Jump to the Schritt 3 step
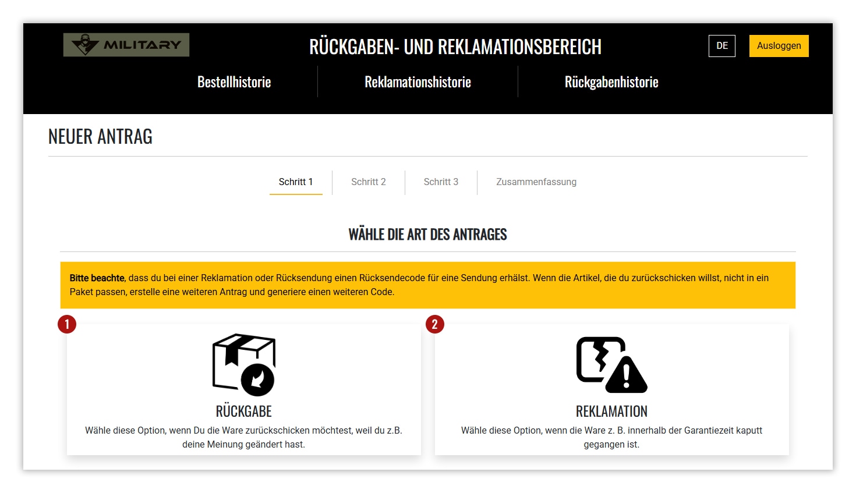Screen dimensions: 856x493 click(441, 182)
